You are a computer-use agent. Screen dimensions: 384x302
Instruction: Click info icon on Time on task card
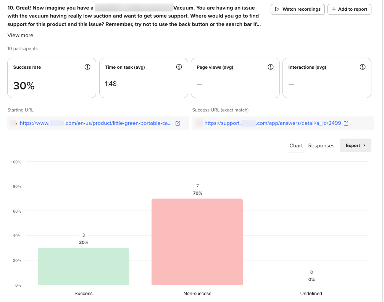pyautogui.click(x=179, y=67)
